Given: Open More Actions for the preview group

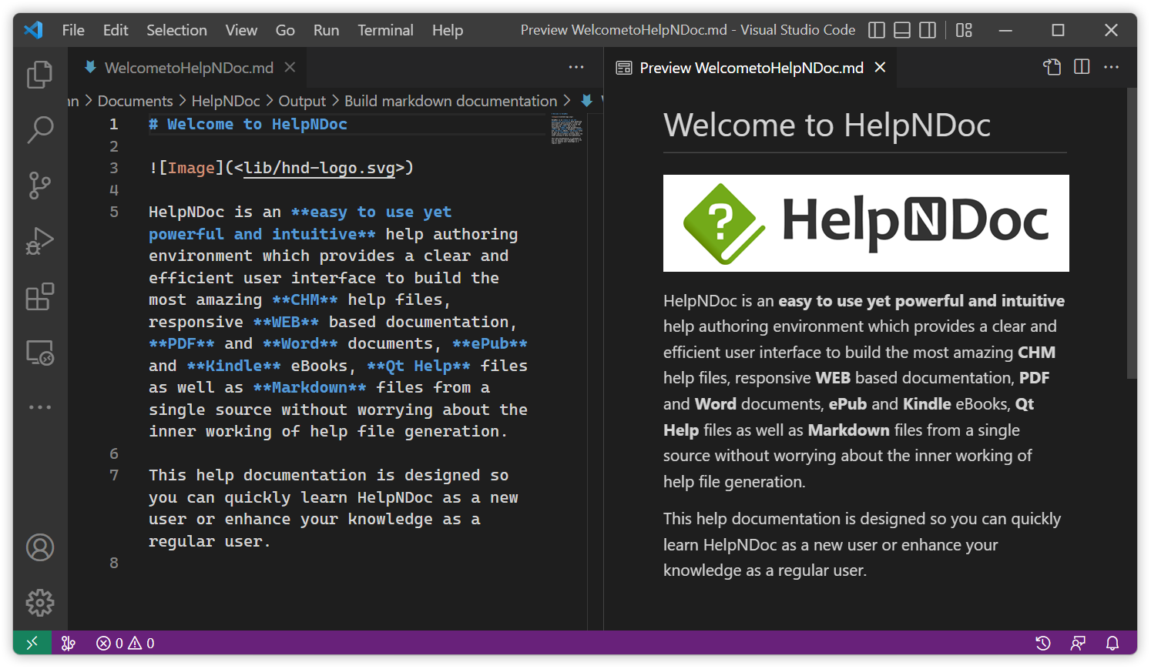Looking at the screenshot, I should 1111,67.
